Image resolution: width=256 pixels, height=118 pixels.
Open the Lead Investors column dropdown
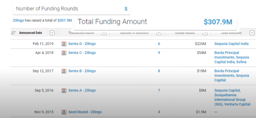(x=252, y=33)
